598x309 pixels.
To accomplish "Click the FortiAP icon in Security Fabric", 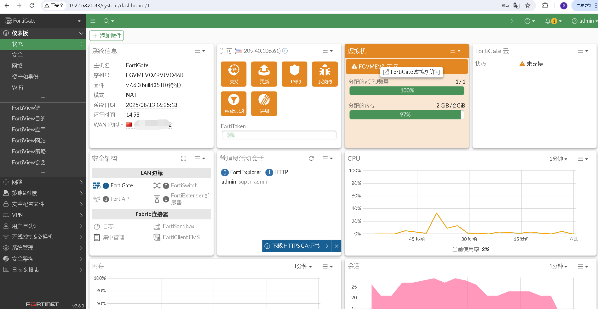I will click(x=97, y=199).
